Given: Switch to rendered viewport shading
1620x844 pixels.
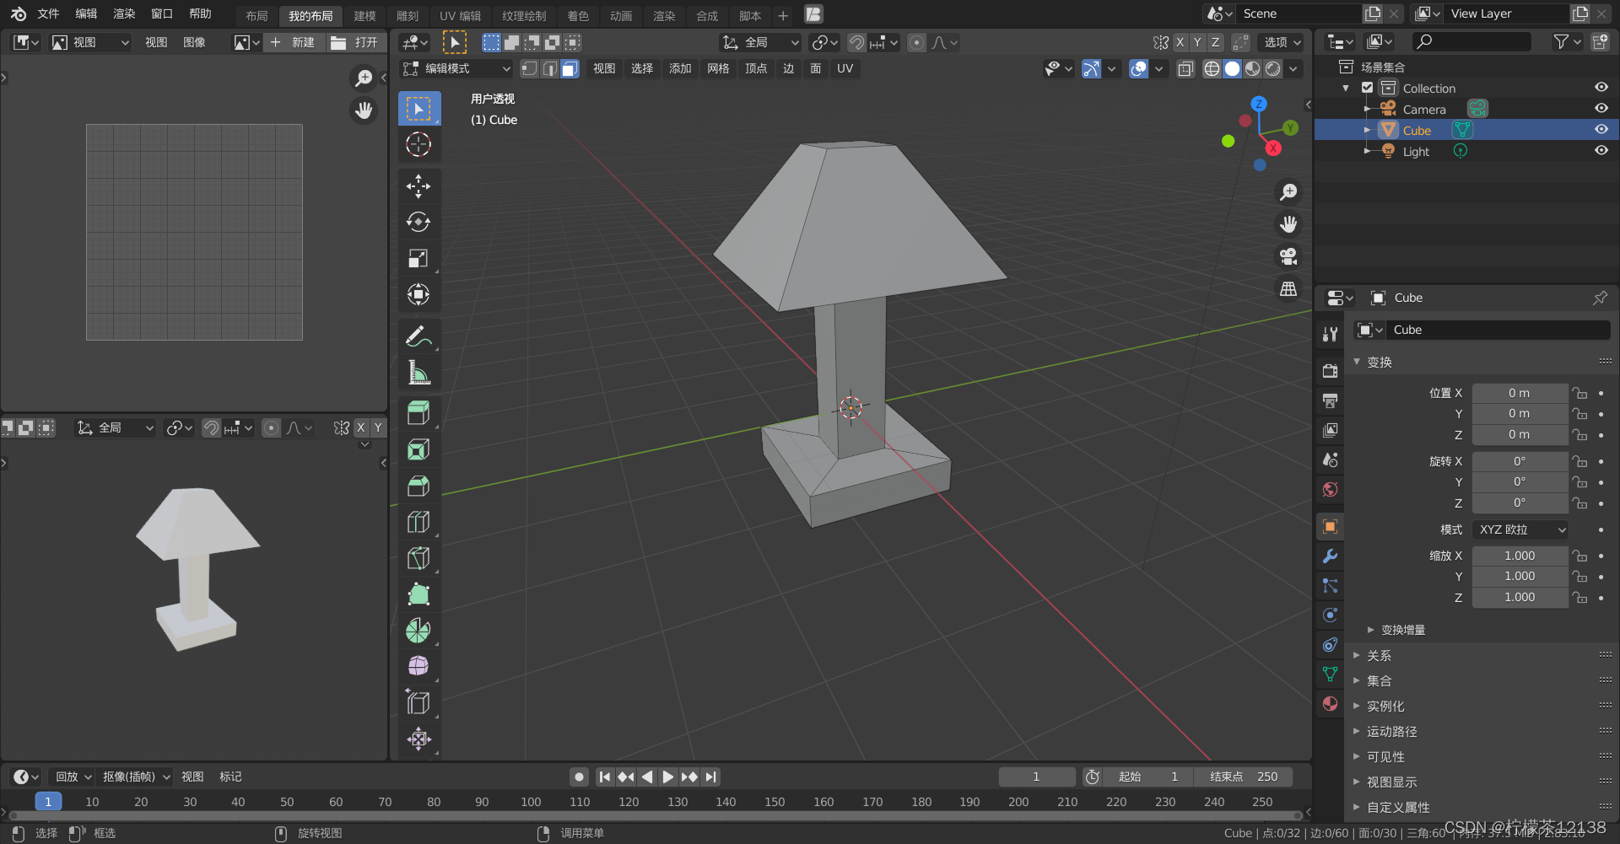Looking at the screenshot, I should point(1273,69).
